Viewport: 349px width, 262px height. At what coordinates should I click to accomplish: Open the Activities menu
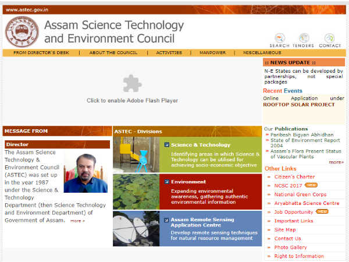[169, 53]
